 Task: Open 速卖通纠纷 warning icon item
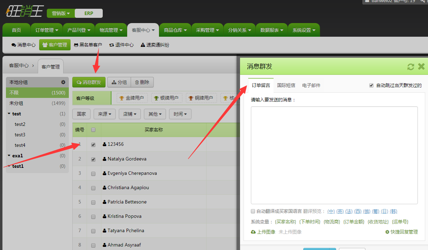point(143,45)
